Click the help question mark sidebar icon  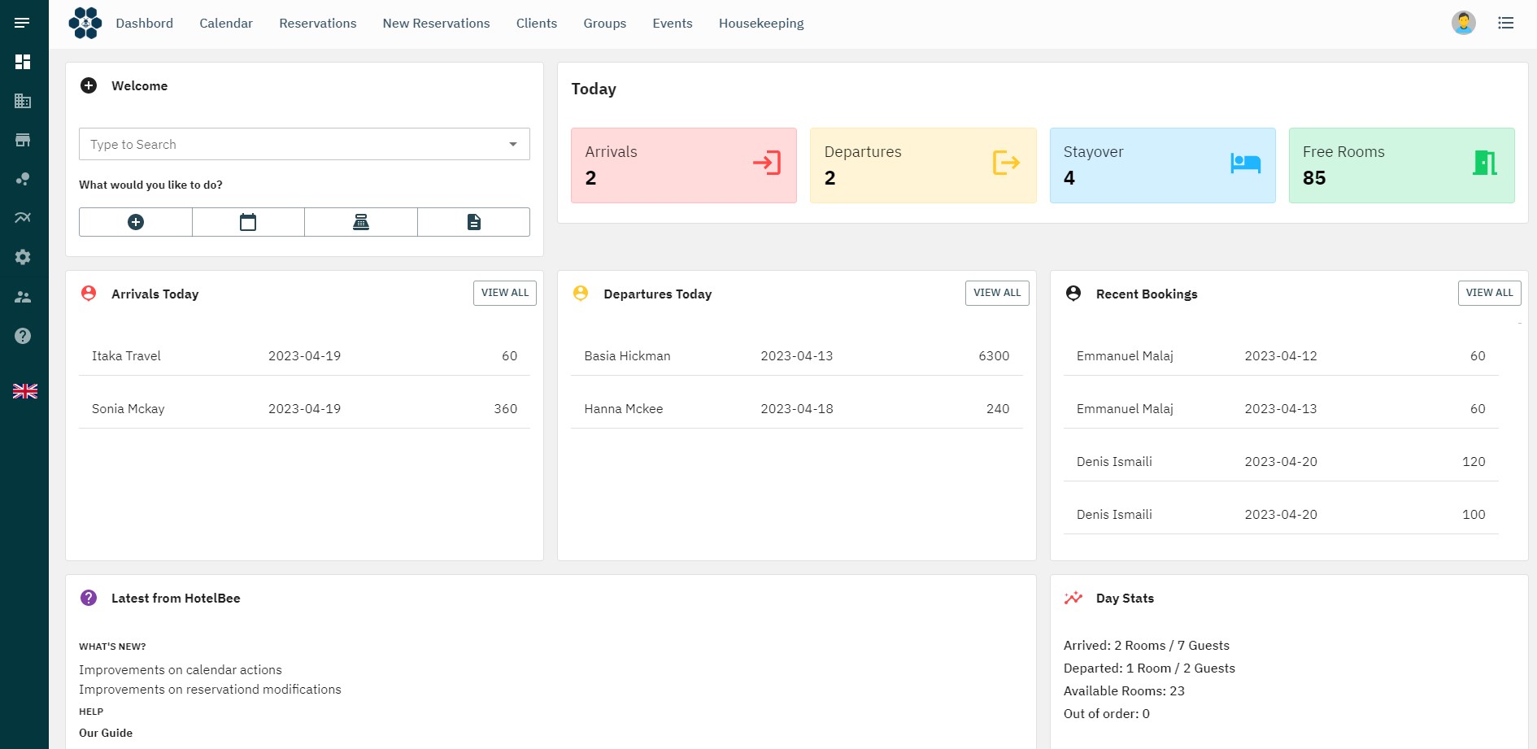(x=23, y=336)
